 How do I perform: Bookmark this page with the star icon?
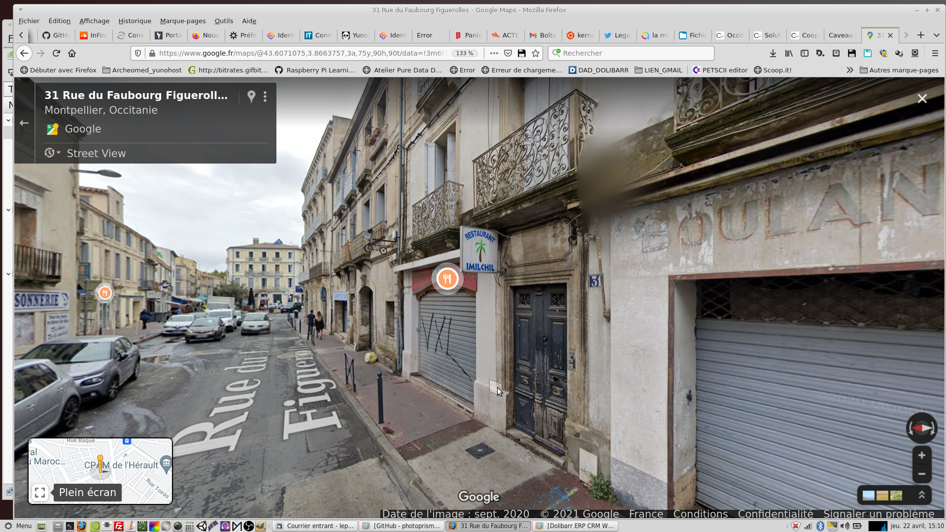[x=536, y=53]
